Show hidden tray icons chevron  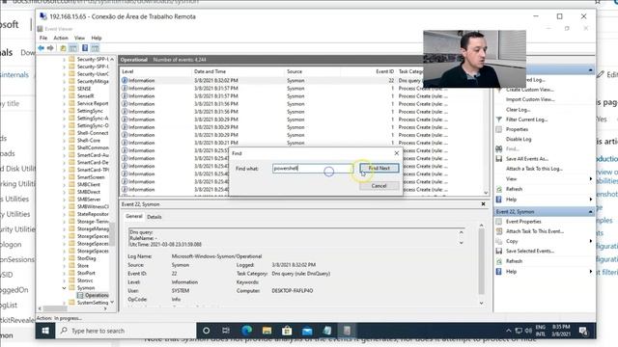coord(509,331)
